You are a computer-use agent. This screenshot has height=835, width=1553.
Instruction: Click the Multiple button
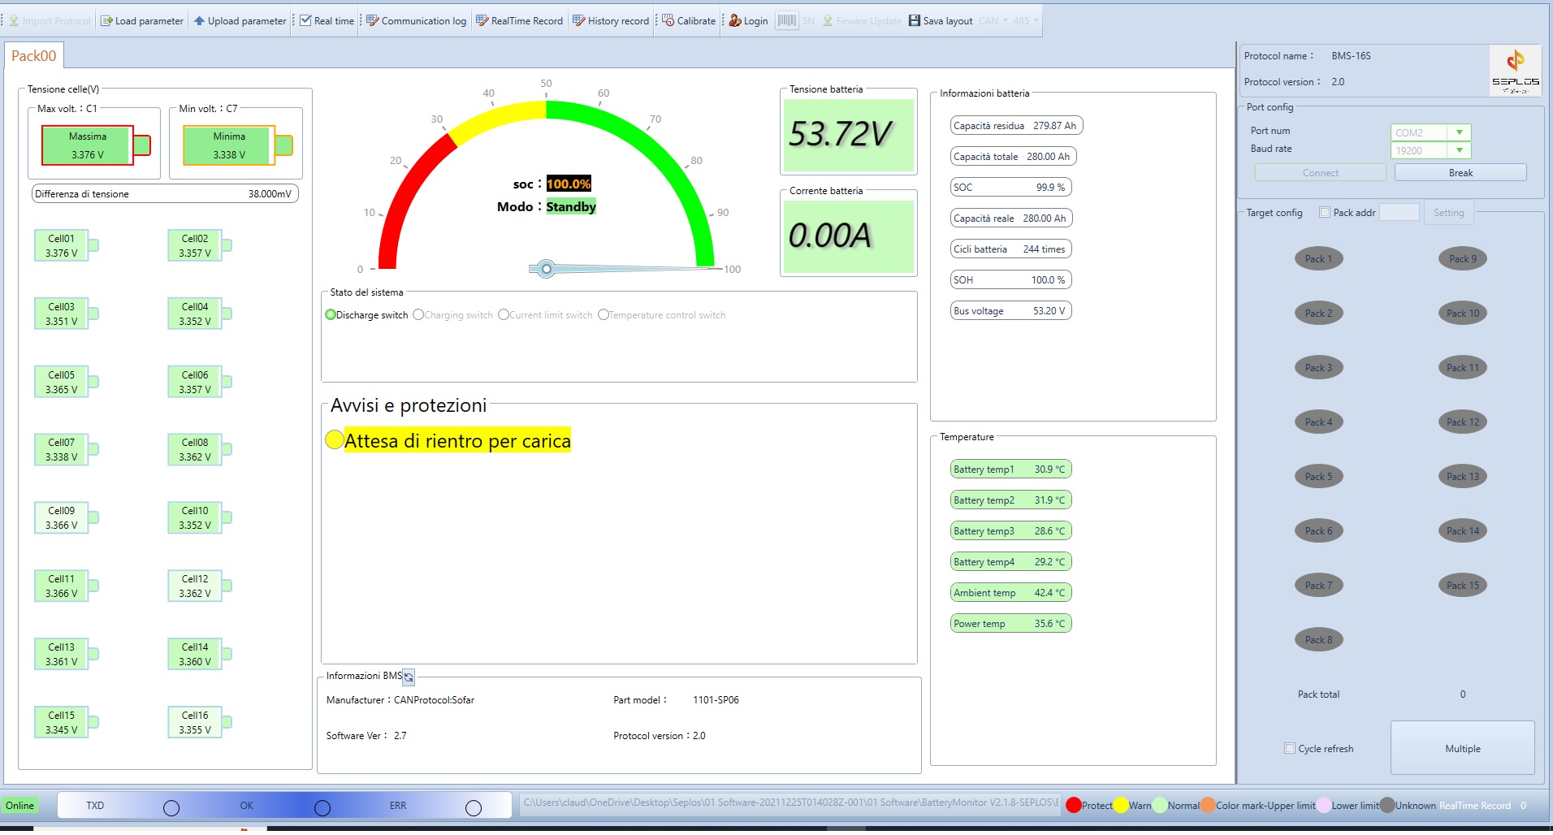click(1462, 748)
